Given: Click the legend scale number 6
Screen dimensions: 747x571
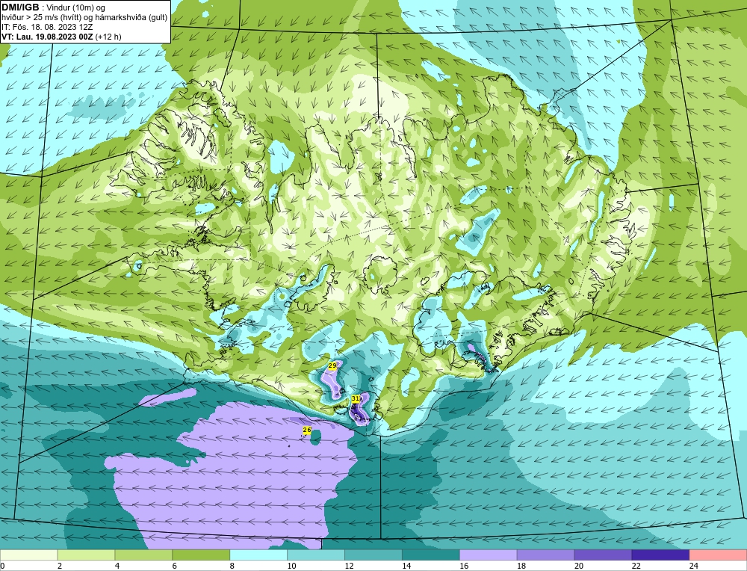Looking at the screenshot, I should coord(175,566).
